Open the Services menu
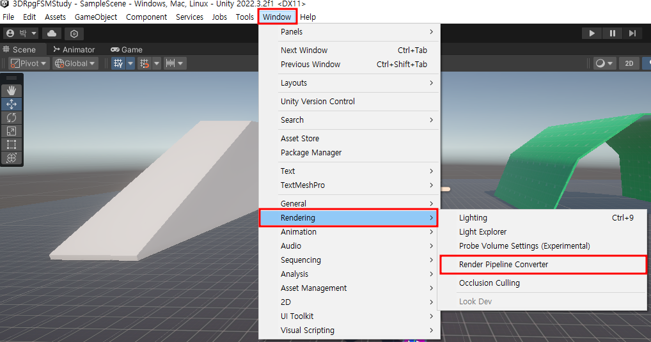Screen dimensions: 651x342 pyautogui.click(x=190, y=17)
